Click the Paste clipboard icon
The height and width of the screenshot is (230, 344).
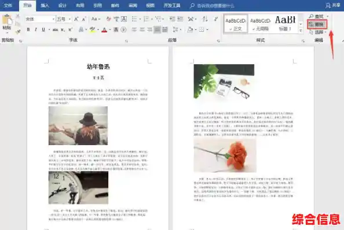point(7,20)
